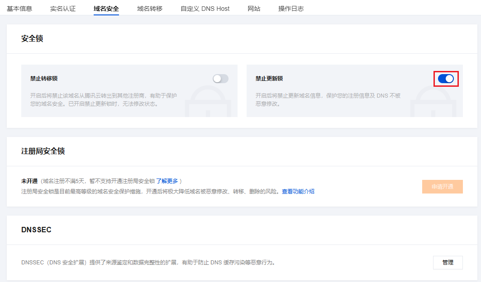Click the 未开通 status text

29,181
